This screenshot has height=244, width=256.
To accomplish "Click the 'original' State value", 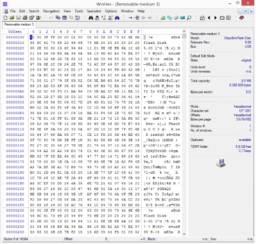I will click(x=246, y=60).
